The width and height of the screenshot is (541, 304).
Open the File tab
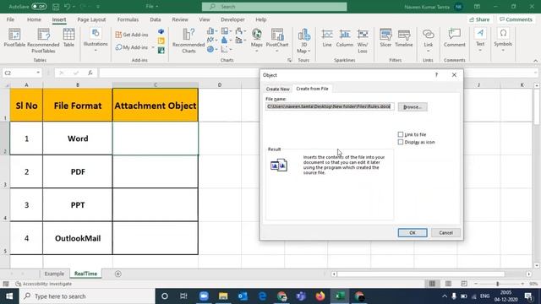[10, 19]
